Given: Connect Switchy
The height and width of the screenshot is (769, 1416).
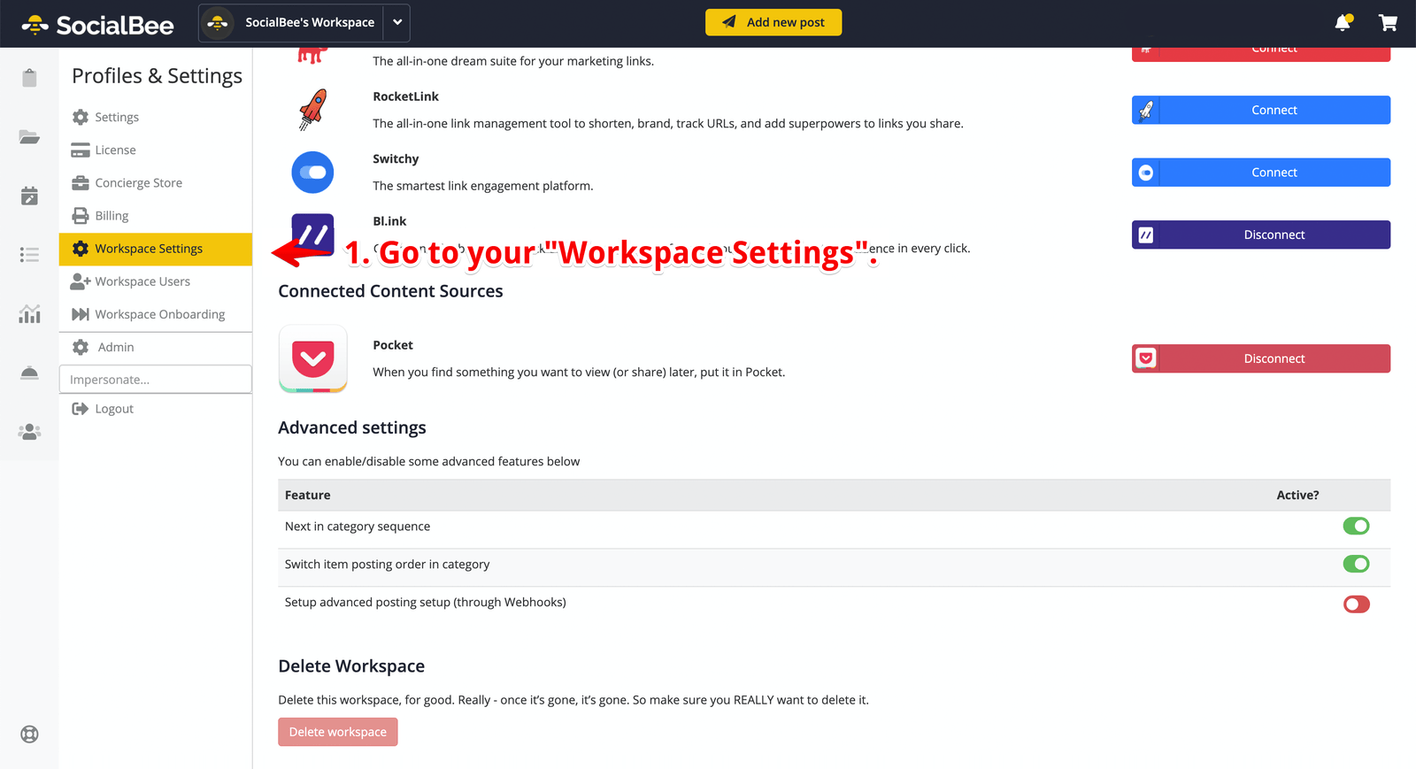Looking at the screenshot, I should pyautogui.click(x=1261, y=173).
